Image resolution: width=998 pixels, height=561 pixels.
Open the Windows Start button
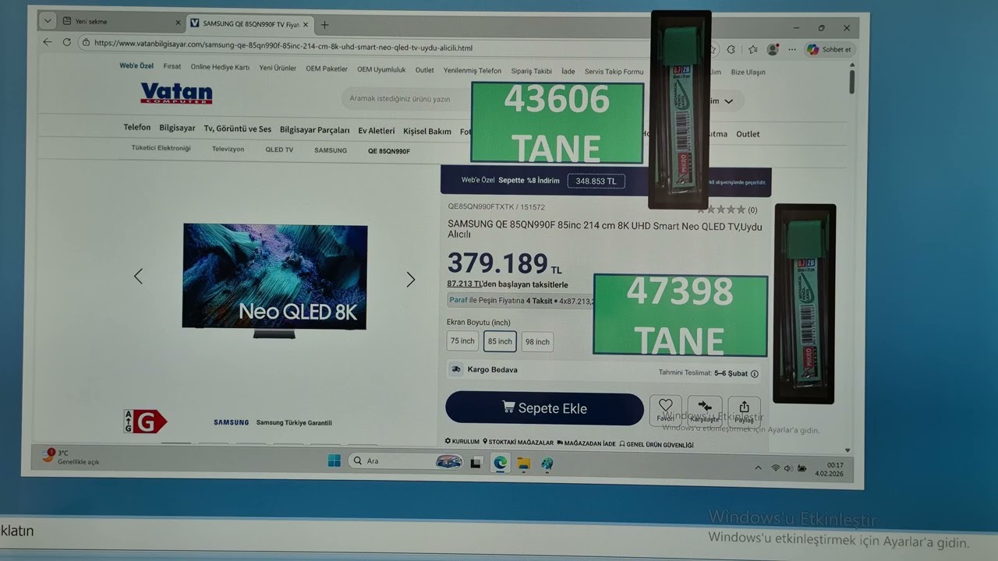[x=334, y=460]
